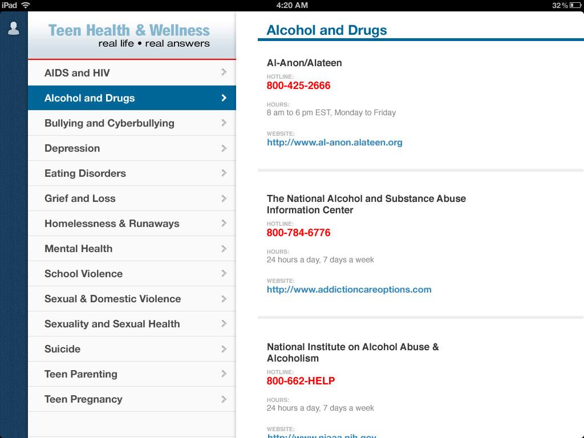This screenshot has width=584, height=438.
Task: Visit the al-anon.alateen.org website link
Action: pyautogui.click(x=334, y=142)
